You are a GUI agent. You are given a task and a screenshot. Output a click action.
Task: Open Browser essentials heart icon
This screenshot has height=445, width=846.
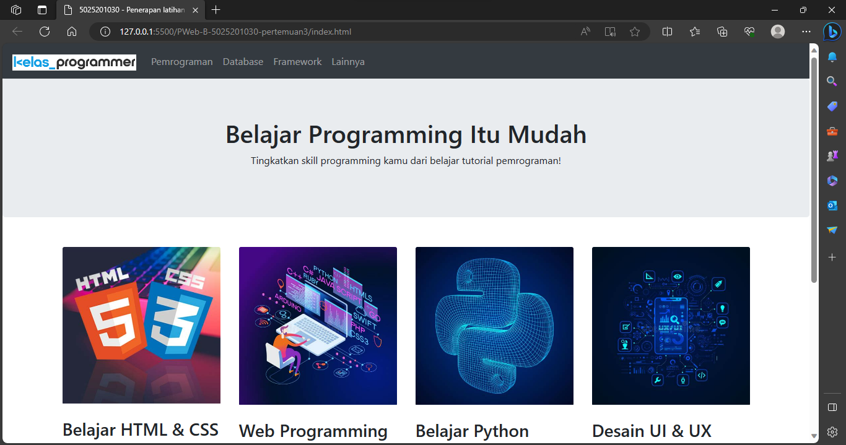pyautogui.click(x=749, y=32)
